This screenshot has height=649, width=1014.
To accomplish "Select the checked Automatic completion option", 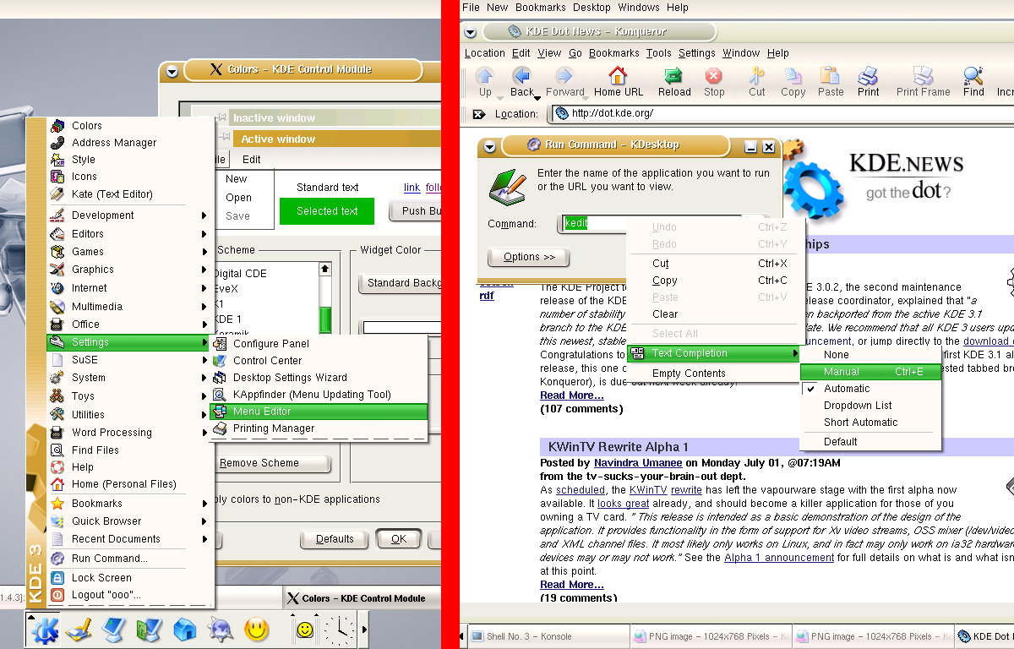I will click(x=870, y=389).
